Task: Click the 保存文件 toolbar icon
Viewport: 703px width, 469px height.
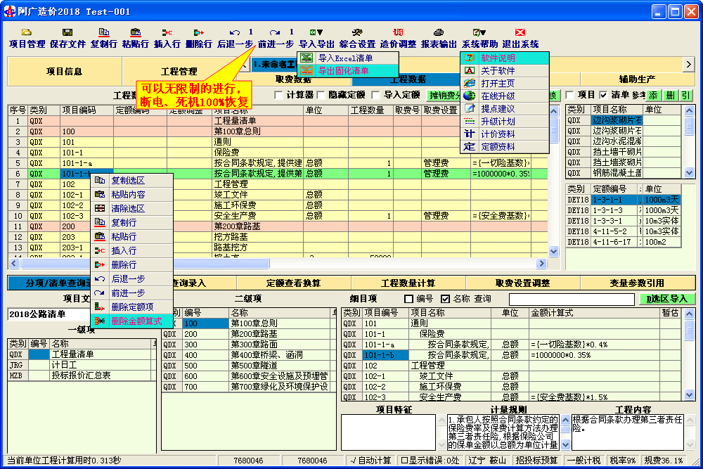Action: coord(67,32)
